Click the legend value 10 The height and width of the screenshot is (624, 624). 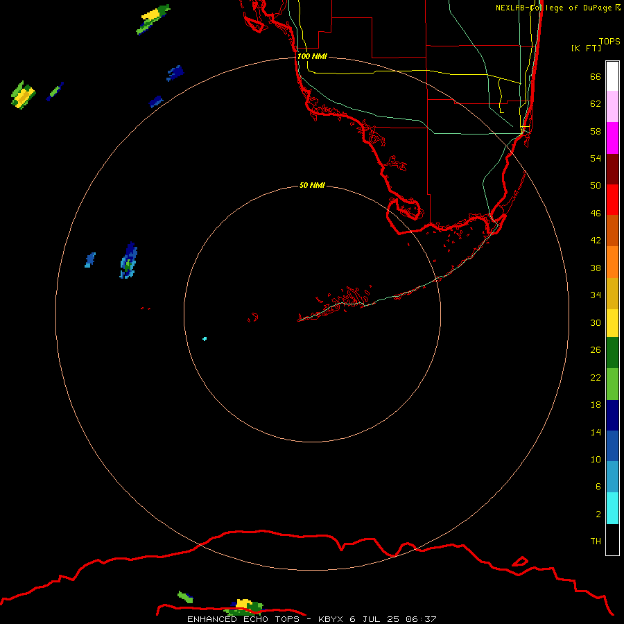click(x=596, y=460)
